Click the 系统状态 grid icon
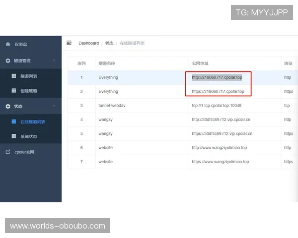Screen dimensions: 298x238 click(x=14, y=136)
